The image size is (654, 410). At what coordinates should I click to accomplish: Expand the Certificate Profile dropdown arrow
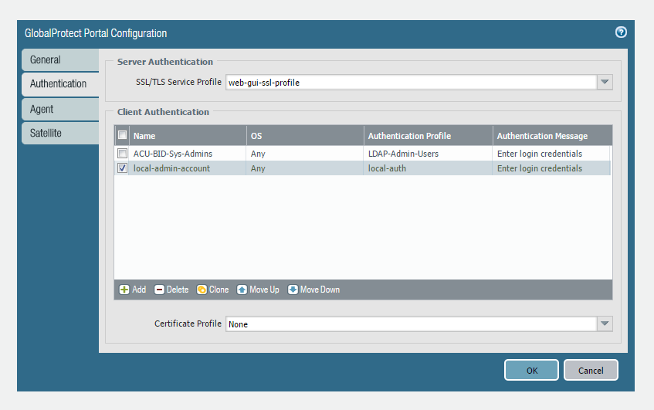click(605, 324)
